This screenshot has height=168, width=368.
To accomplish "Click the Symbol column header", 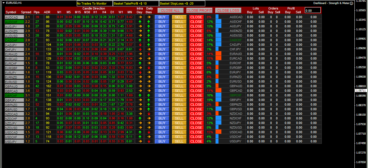I will 11,12.
